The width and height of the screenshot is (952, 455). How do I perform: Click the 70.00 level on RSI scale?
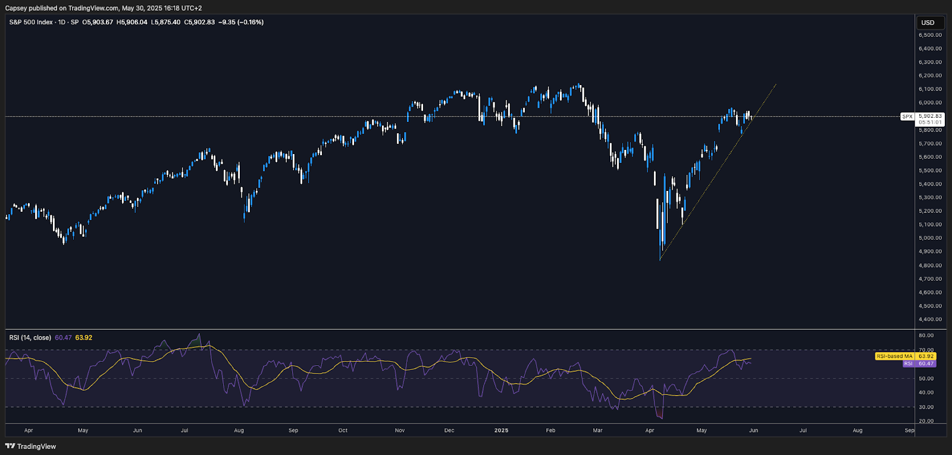(x=926, y=350)
